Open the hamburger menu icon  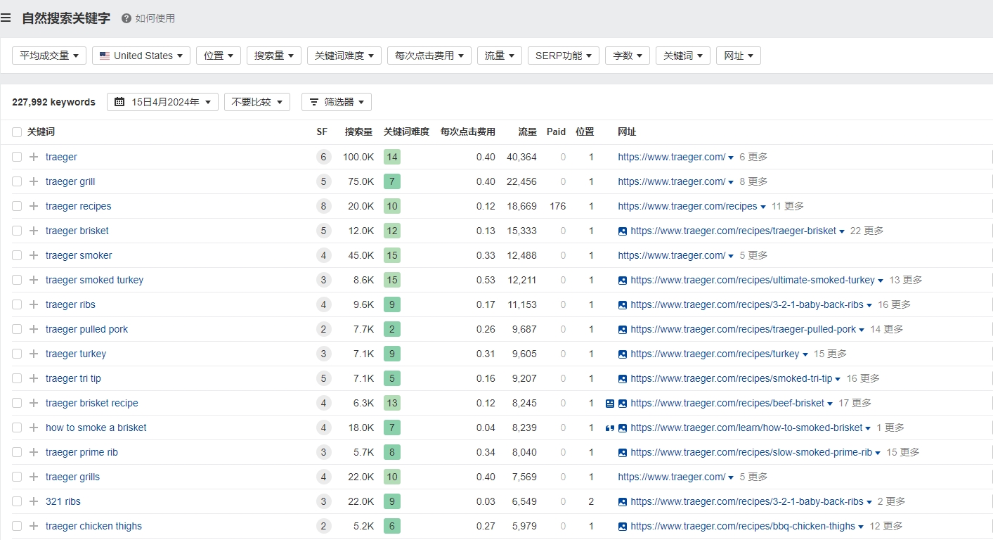[x=6, y=18]
